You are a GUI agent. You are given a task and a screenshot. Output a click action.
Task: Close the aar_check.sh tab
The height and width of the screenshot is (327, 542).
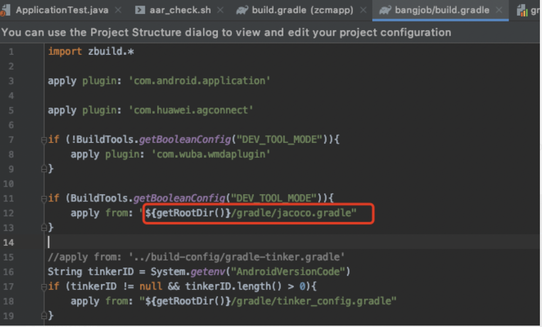220,10
